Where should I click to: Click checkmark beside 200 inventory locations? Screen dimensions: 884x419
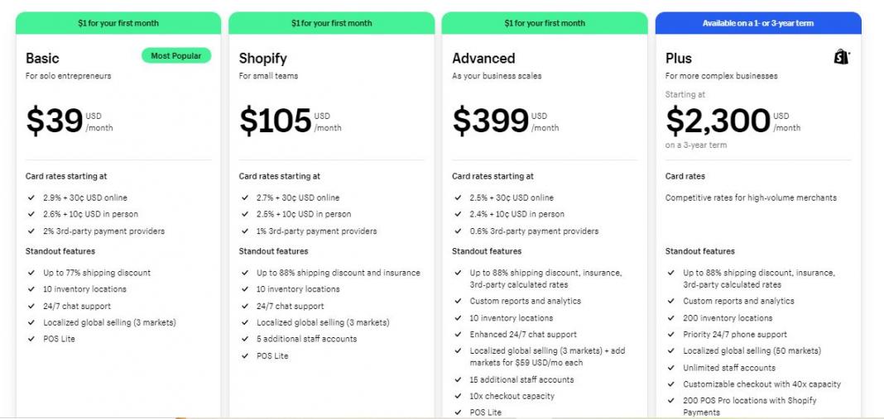pos(671,318)
